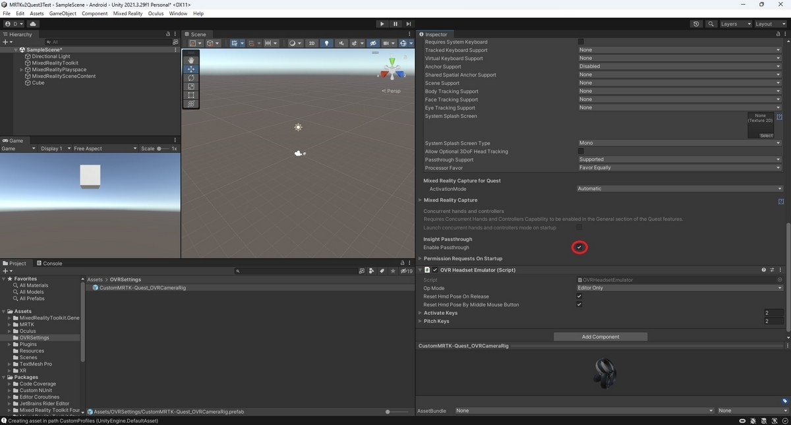Viewport: 791px width, 425px height.
Task: Open the File menu
Action: pos(7,13)
